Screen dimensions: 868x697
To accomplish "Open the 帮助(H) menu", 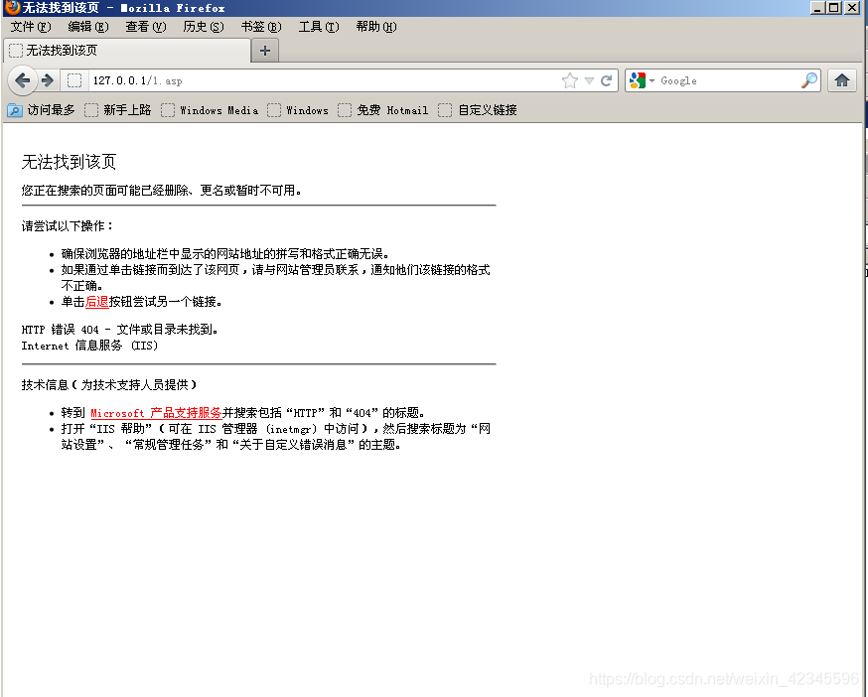I will click(x=376, y=27).
